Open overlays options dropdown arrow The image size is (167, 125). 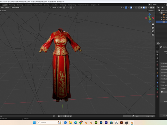pos(133,8)
